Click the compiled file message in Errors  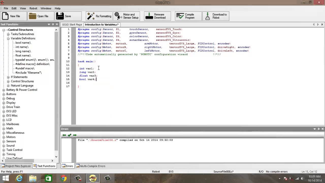[125, 140]
